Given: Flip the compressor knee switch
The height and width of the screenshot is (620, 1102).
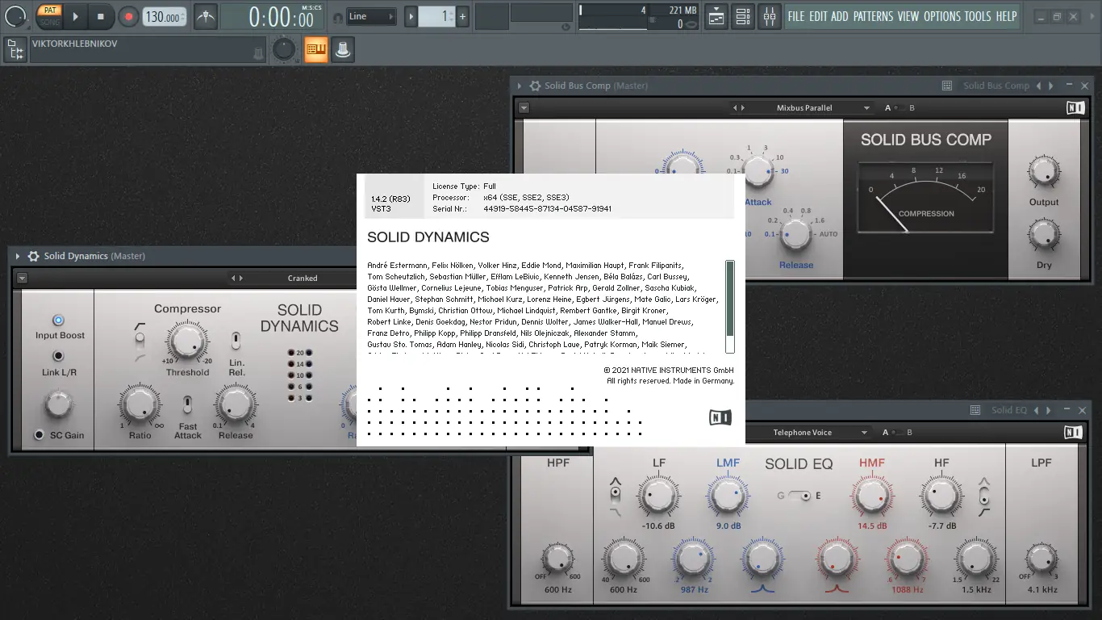Looking at the screenshot, I should pos(140,342).
